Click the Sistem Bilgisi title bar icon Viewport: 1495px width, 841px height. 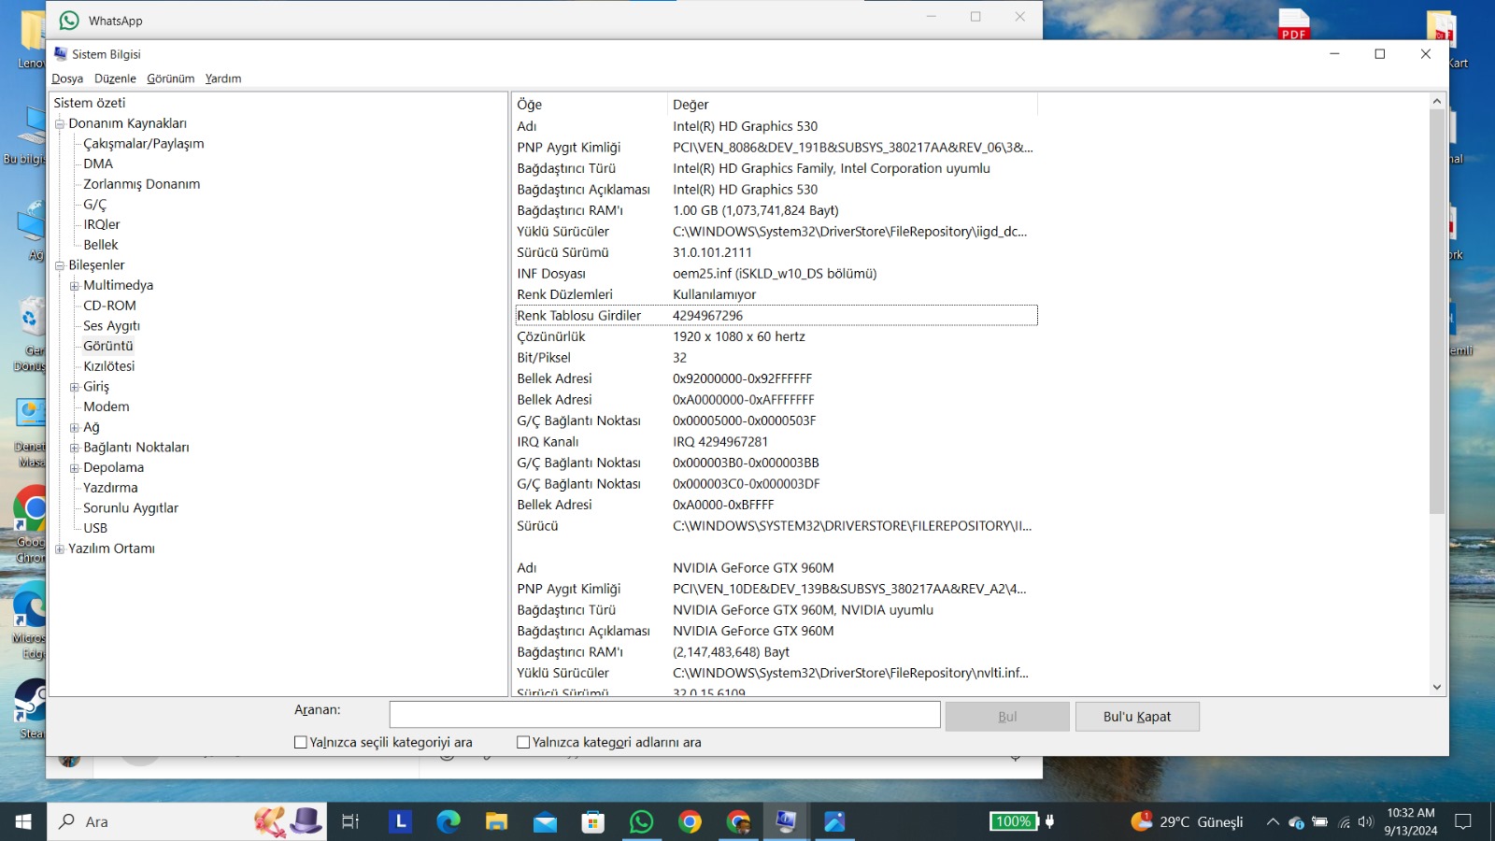pos(61,53)
